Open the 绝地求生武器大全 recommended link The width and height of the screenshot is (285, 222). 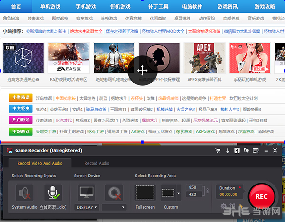86,31
